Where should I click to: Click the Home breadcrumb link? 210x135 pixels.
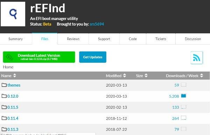(x=8, y=67)
